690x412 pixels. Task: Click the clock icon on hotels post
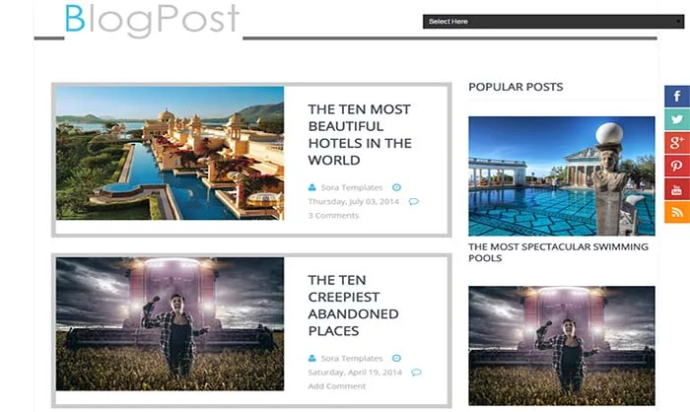point(396,187)
